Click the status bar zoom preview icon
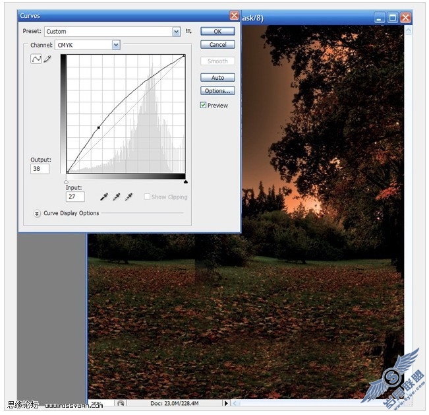 (121, 403)
